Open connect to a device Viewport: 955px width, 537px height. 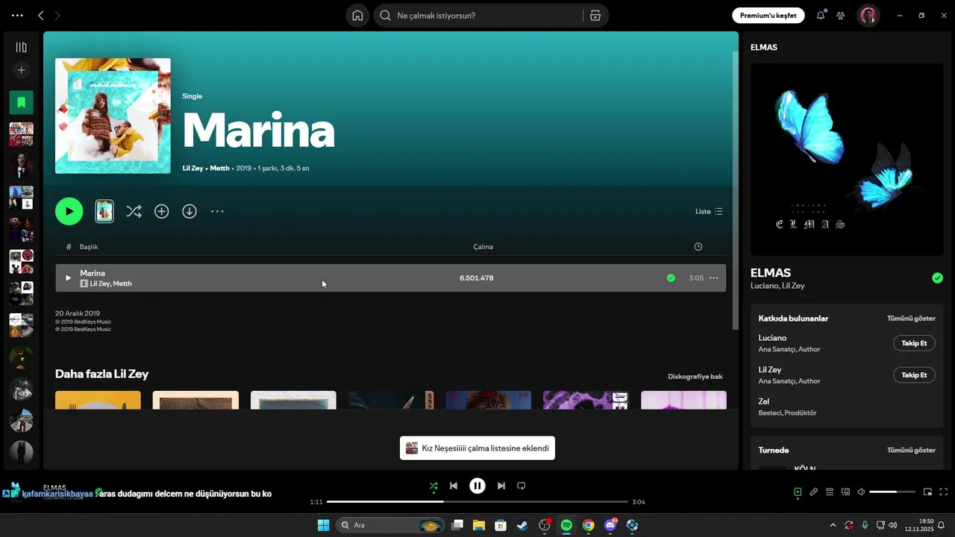click(x=845, y=492)
